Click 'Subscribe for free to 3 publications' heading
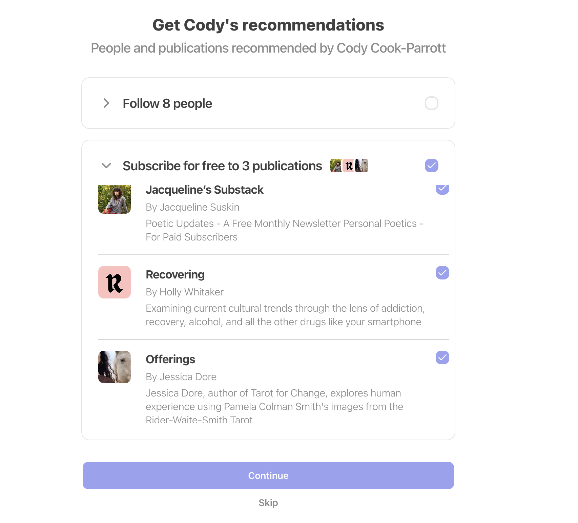 (222, 166)
